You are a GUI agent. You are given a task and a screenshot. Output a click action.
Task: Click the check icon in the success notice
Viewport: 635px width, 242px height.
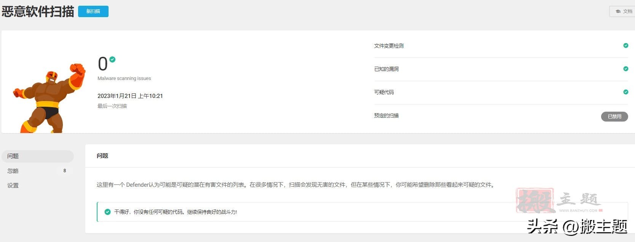coord(107,212)
